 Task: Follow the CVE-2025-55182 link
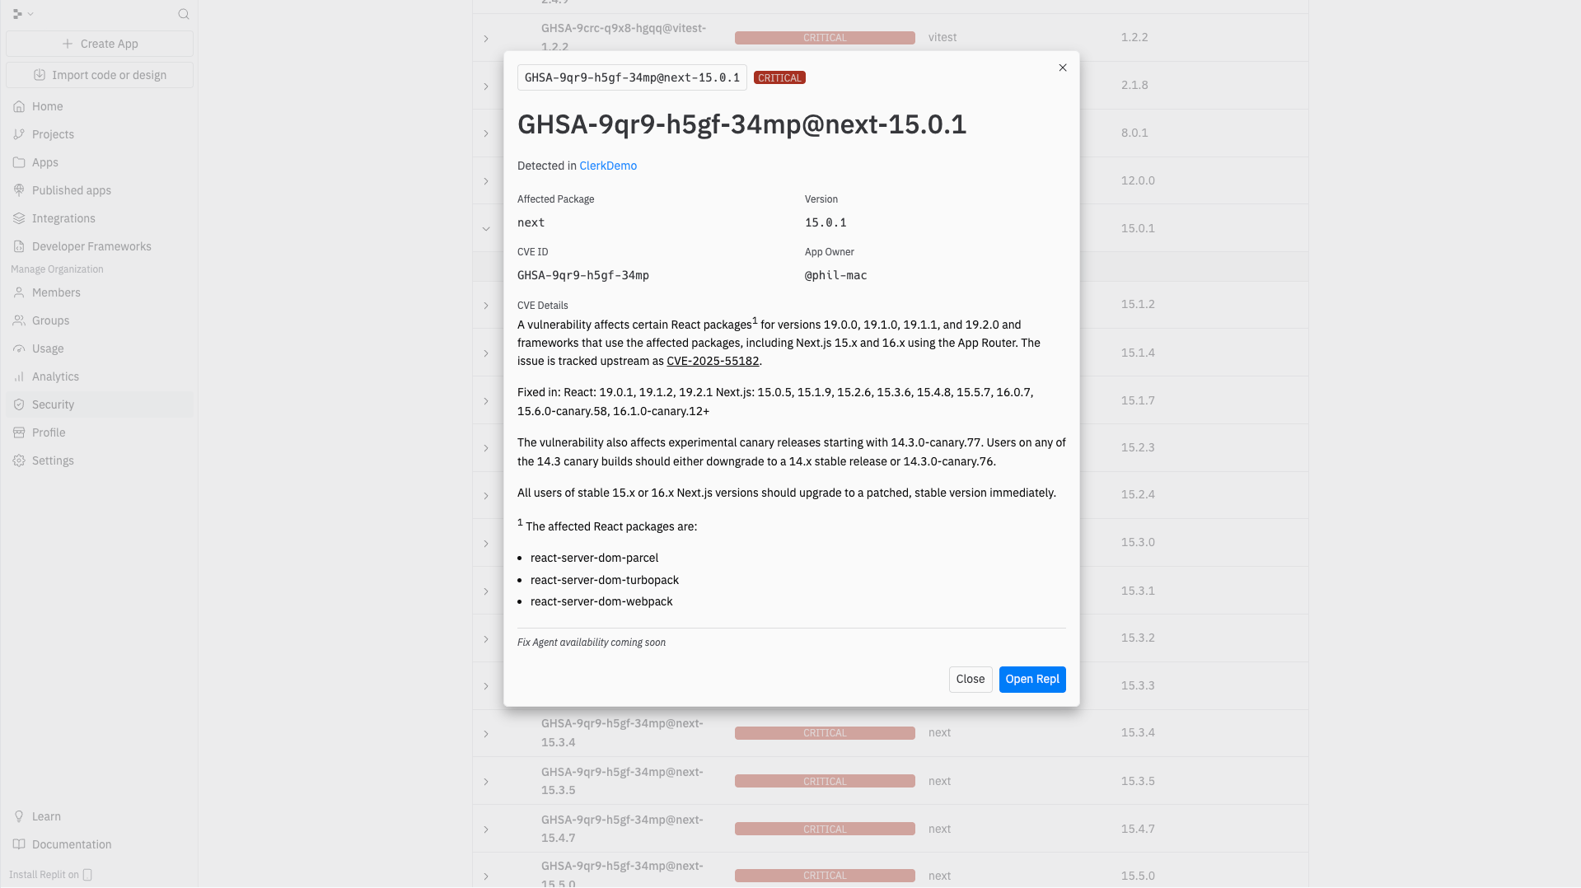[713, 361]
